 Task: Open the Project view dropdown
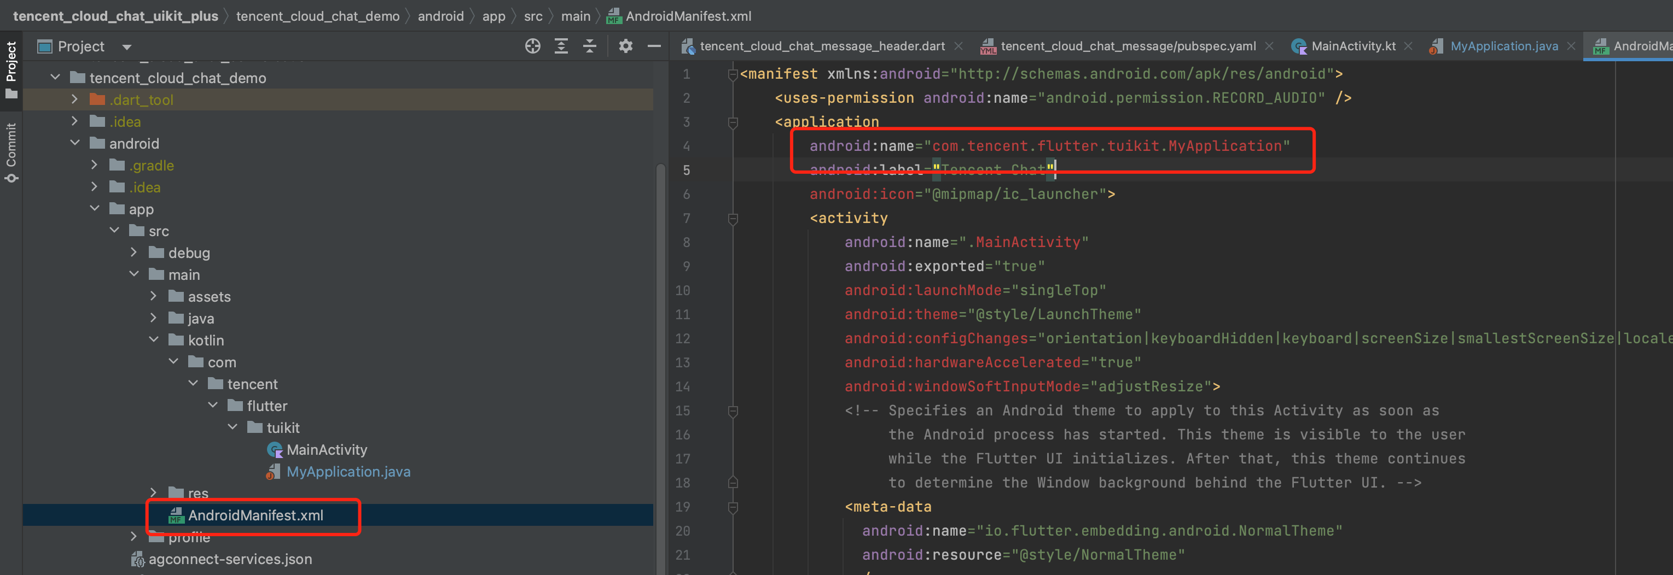pyautogui.click(x=126, y=46)
